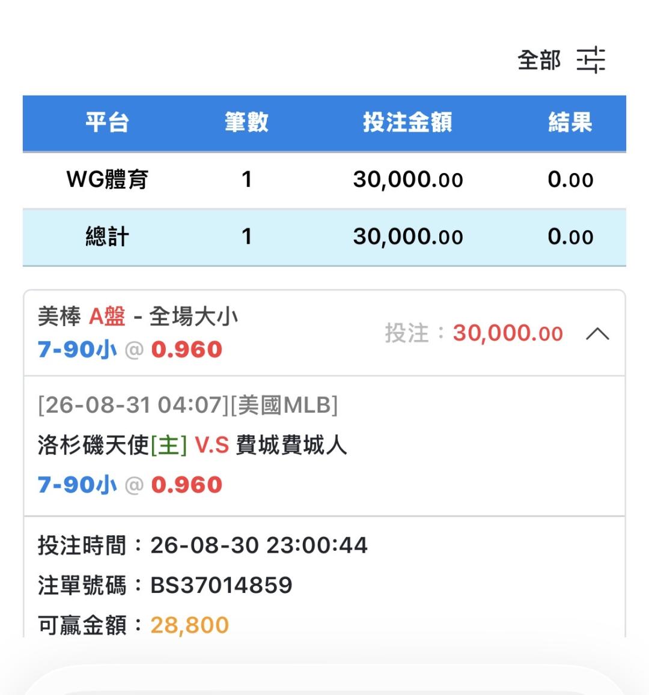
Task: Tap the 投注時間 timestamp line
Action: pos(203,545)
